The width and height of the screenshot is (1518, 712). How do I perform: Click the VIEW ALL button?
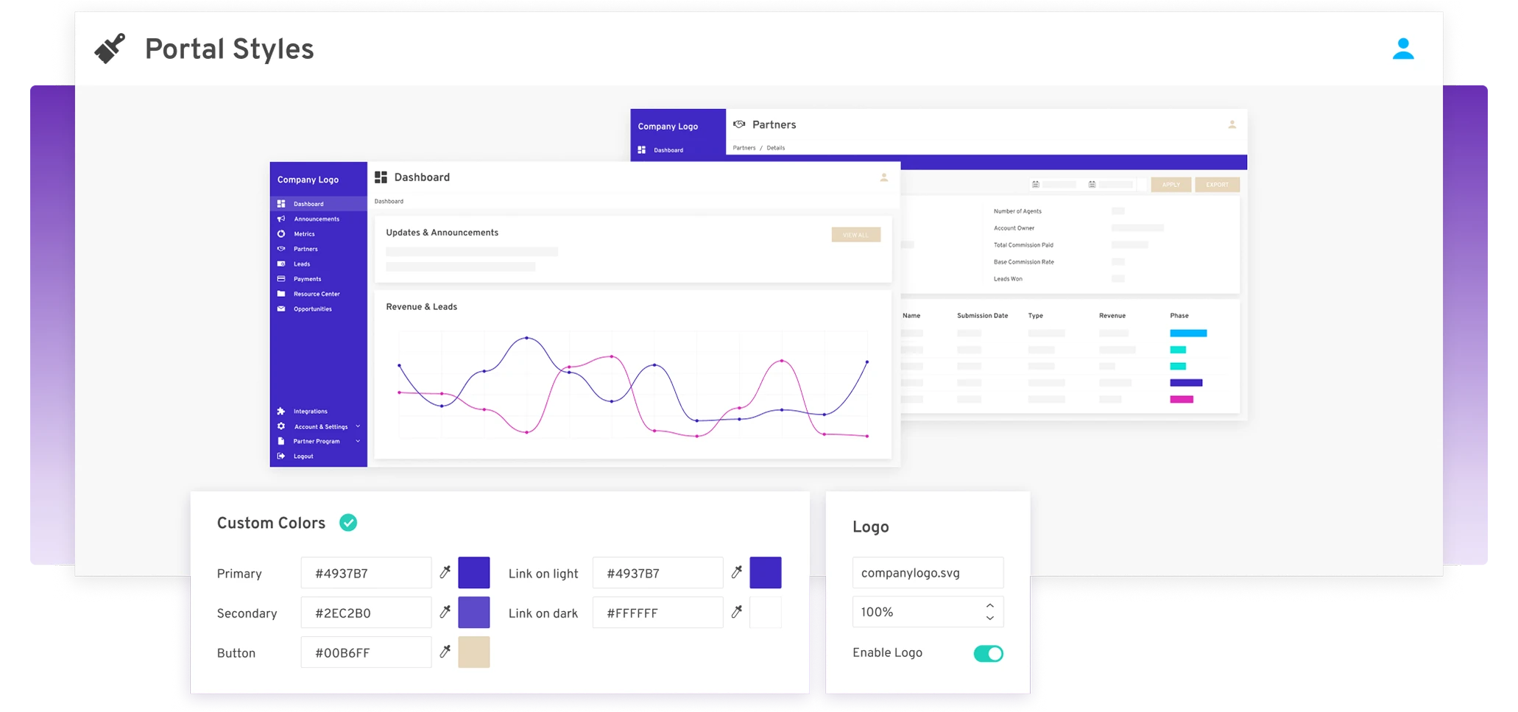[x=856, y=235]
